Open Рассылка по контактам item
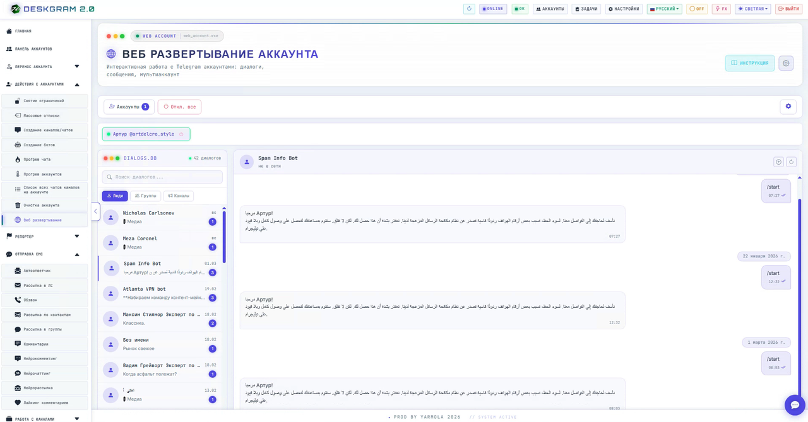The width and height of the screenshot is (808, 422). [45, 315]
